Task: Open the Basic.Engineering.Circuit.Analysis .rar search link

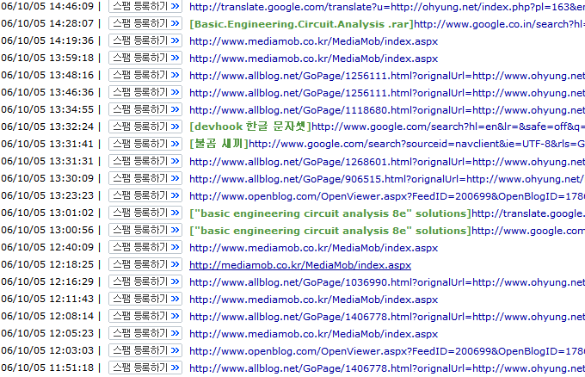Action: click(x=387, y=24)
